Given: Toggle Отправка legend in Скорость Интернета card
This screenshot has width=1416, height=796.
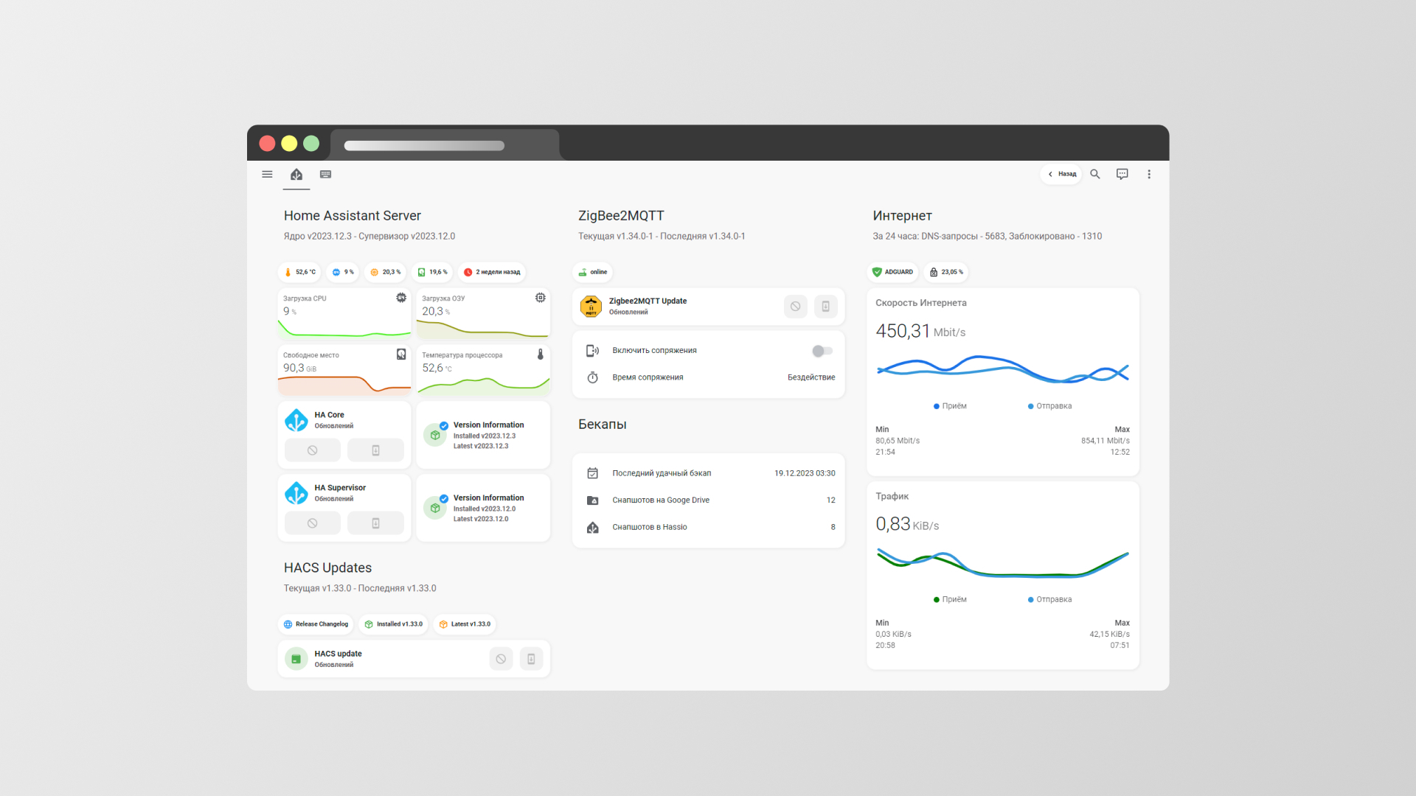Looking at the screenshot, I should click(1049, 406).
